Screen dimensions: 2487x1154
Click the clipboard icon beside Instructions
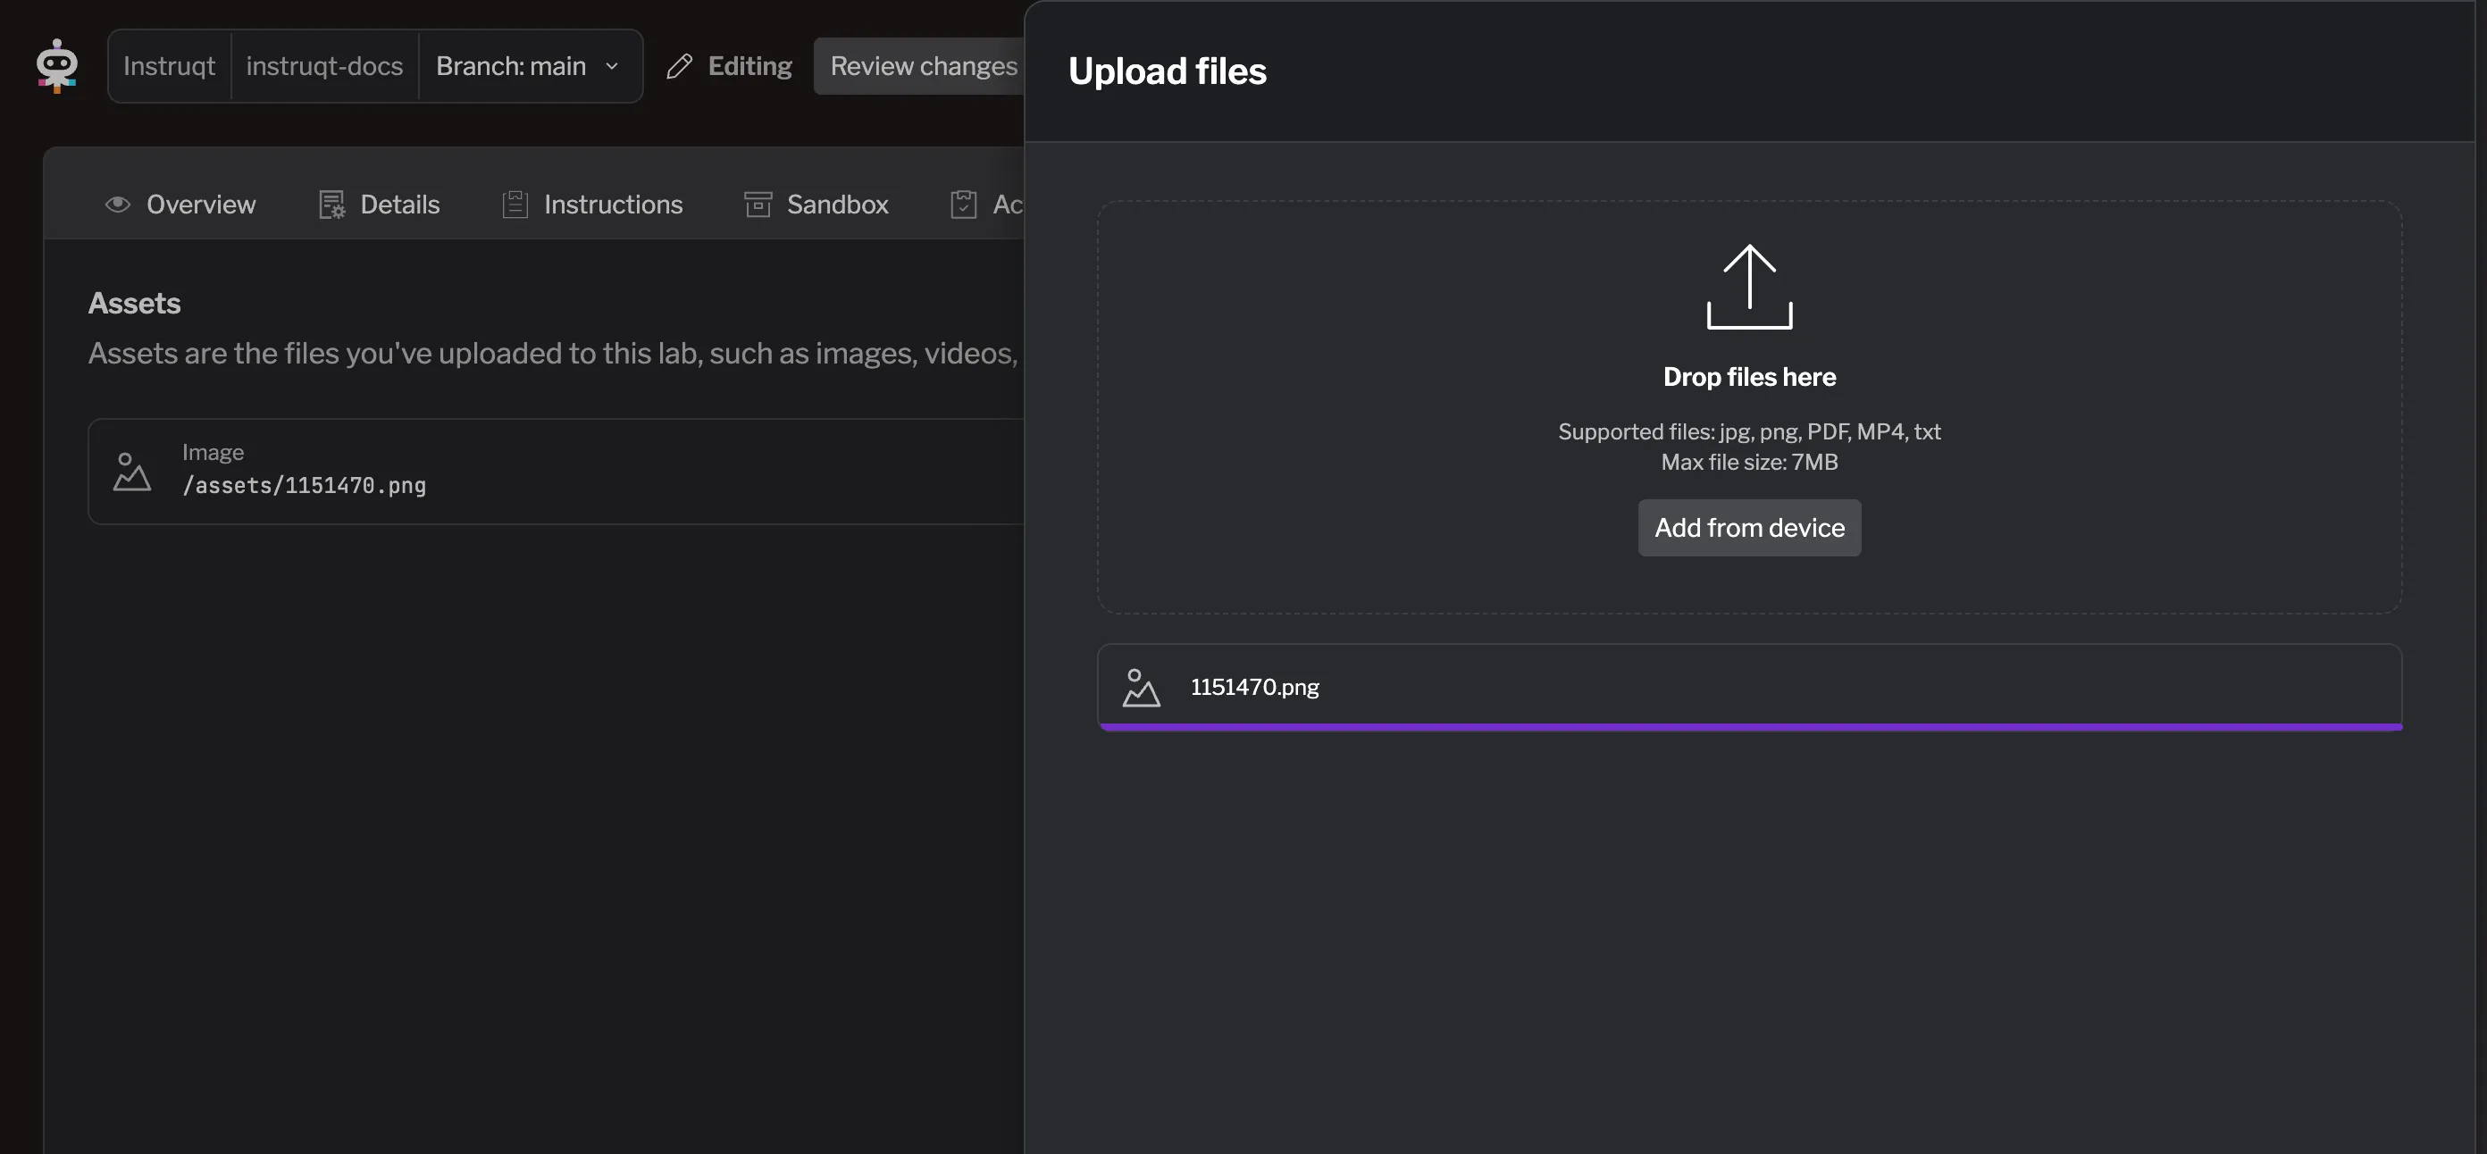(515, 204)
